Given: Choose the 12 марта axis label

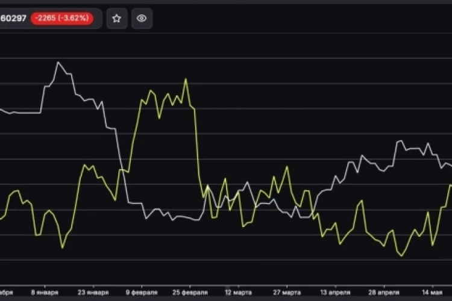Looking at the screenshot, I should pos(239,293).
